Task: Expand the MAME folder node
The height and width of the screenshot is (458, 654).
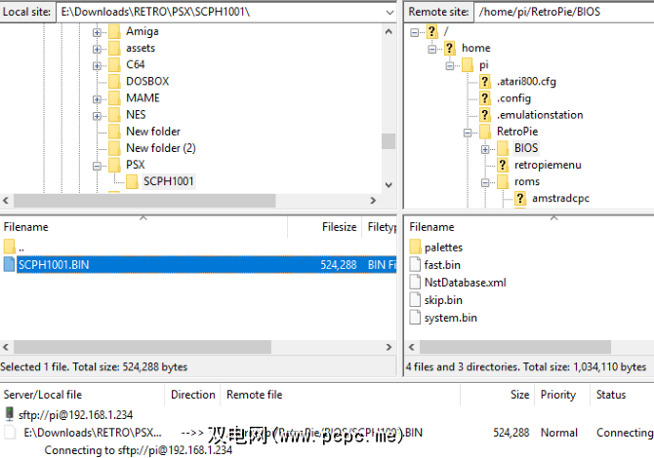Action: 97,99
